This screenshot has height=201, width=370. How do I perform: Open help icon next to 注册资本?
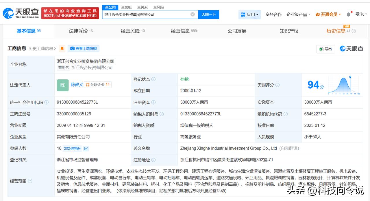click(x=153, y=103)
